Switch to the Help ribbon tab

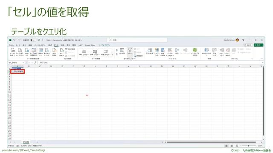(80, 45)
